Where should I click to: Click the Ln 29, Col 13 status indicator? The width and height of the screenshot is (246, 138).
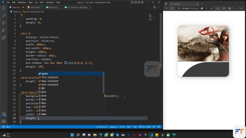click(102, 127)
